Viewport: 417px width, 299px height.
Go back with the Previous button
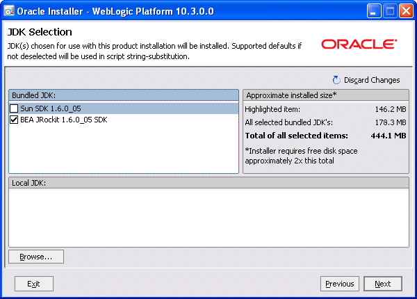340,284
